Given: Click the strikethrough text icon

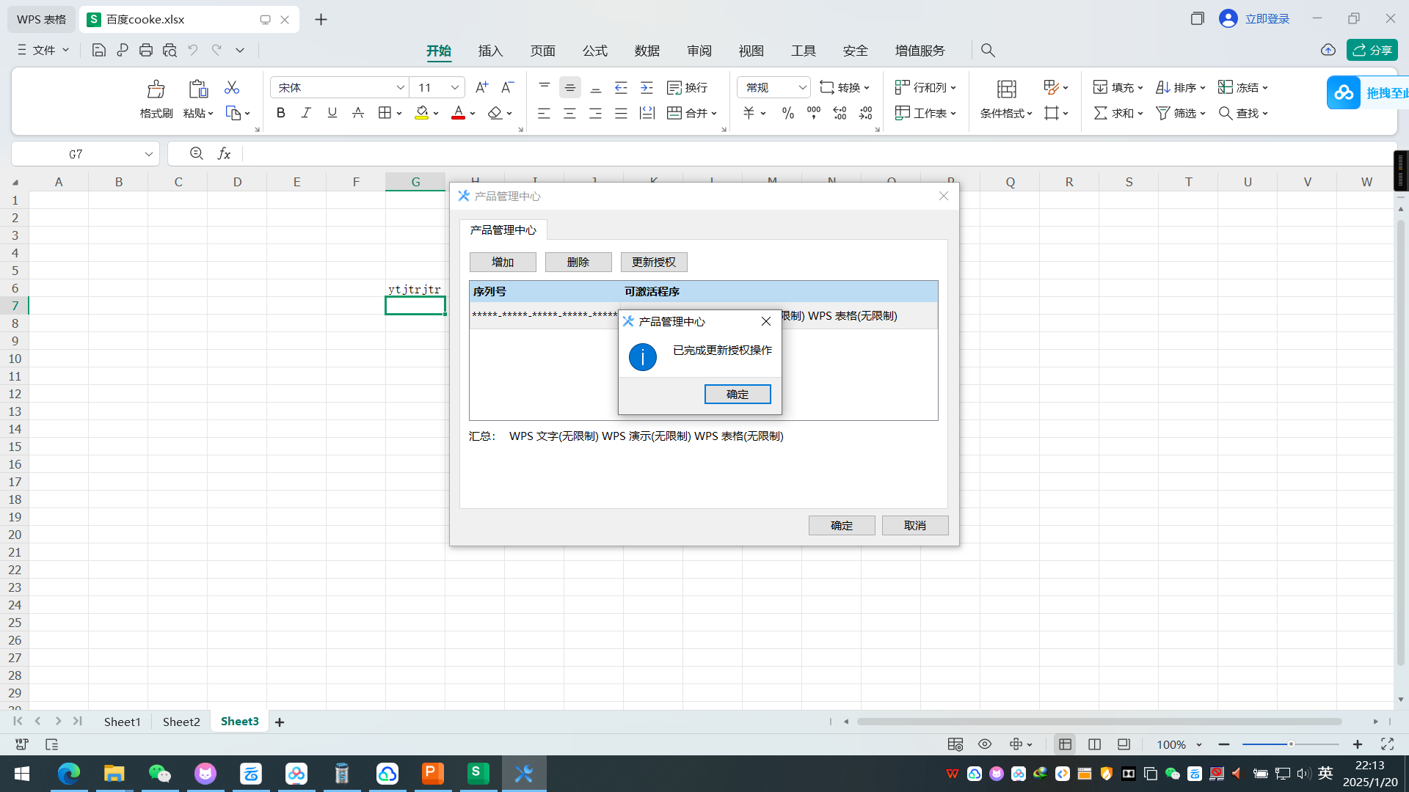Looking at the screenshot, I should 358,113.
